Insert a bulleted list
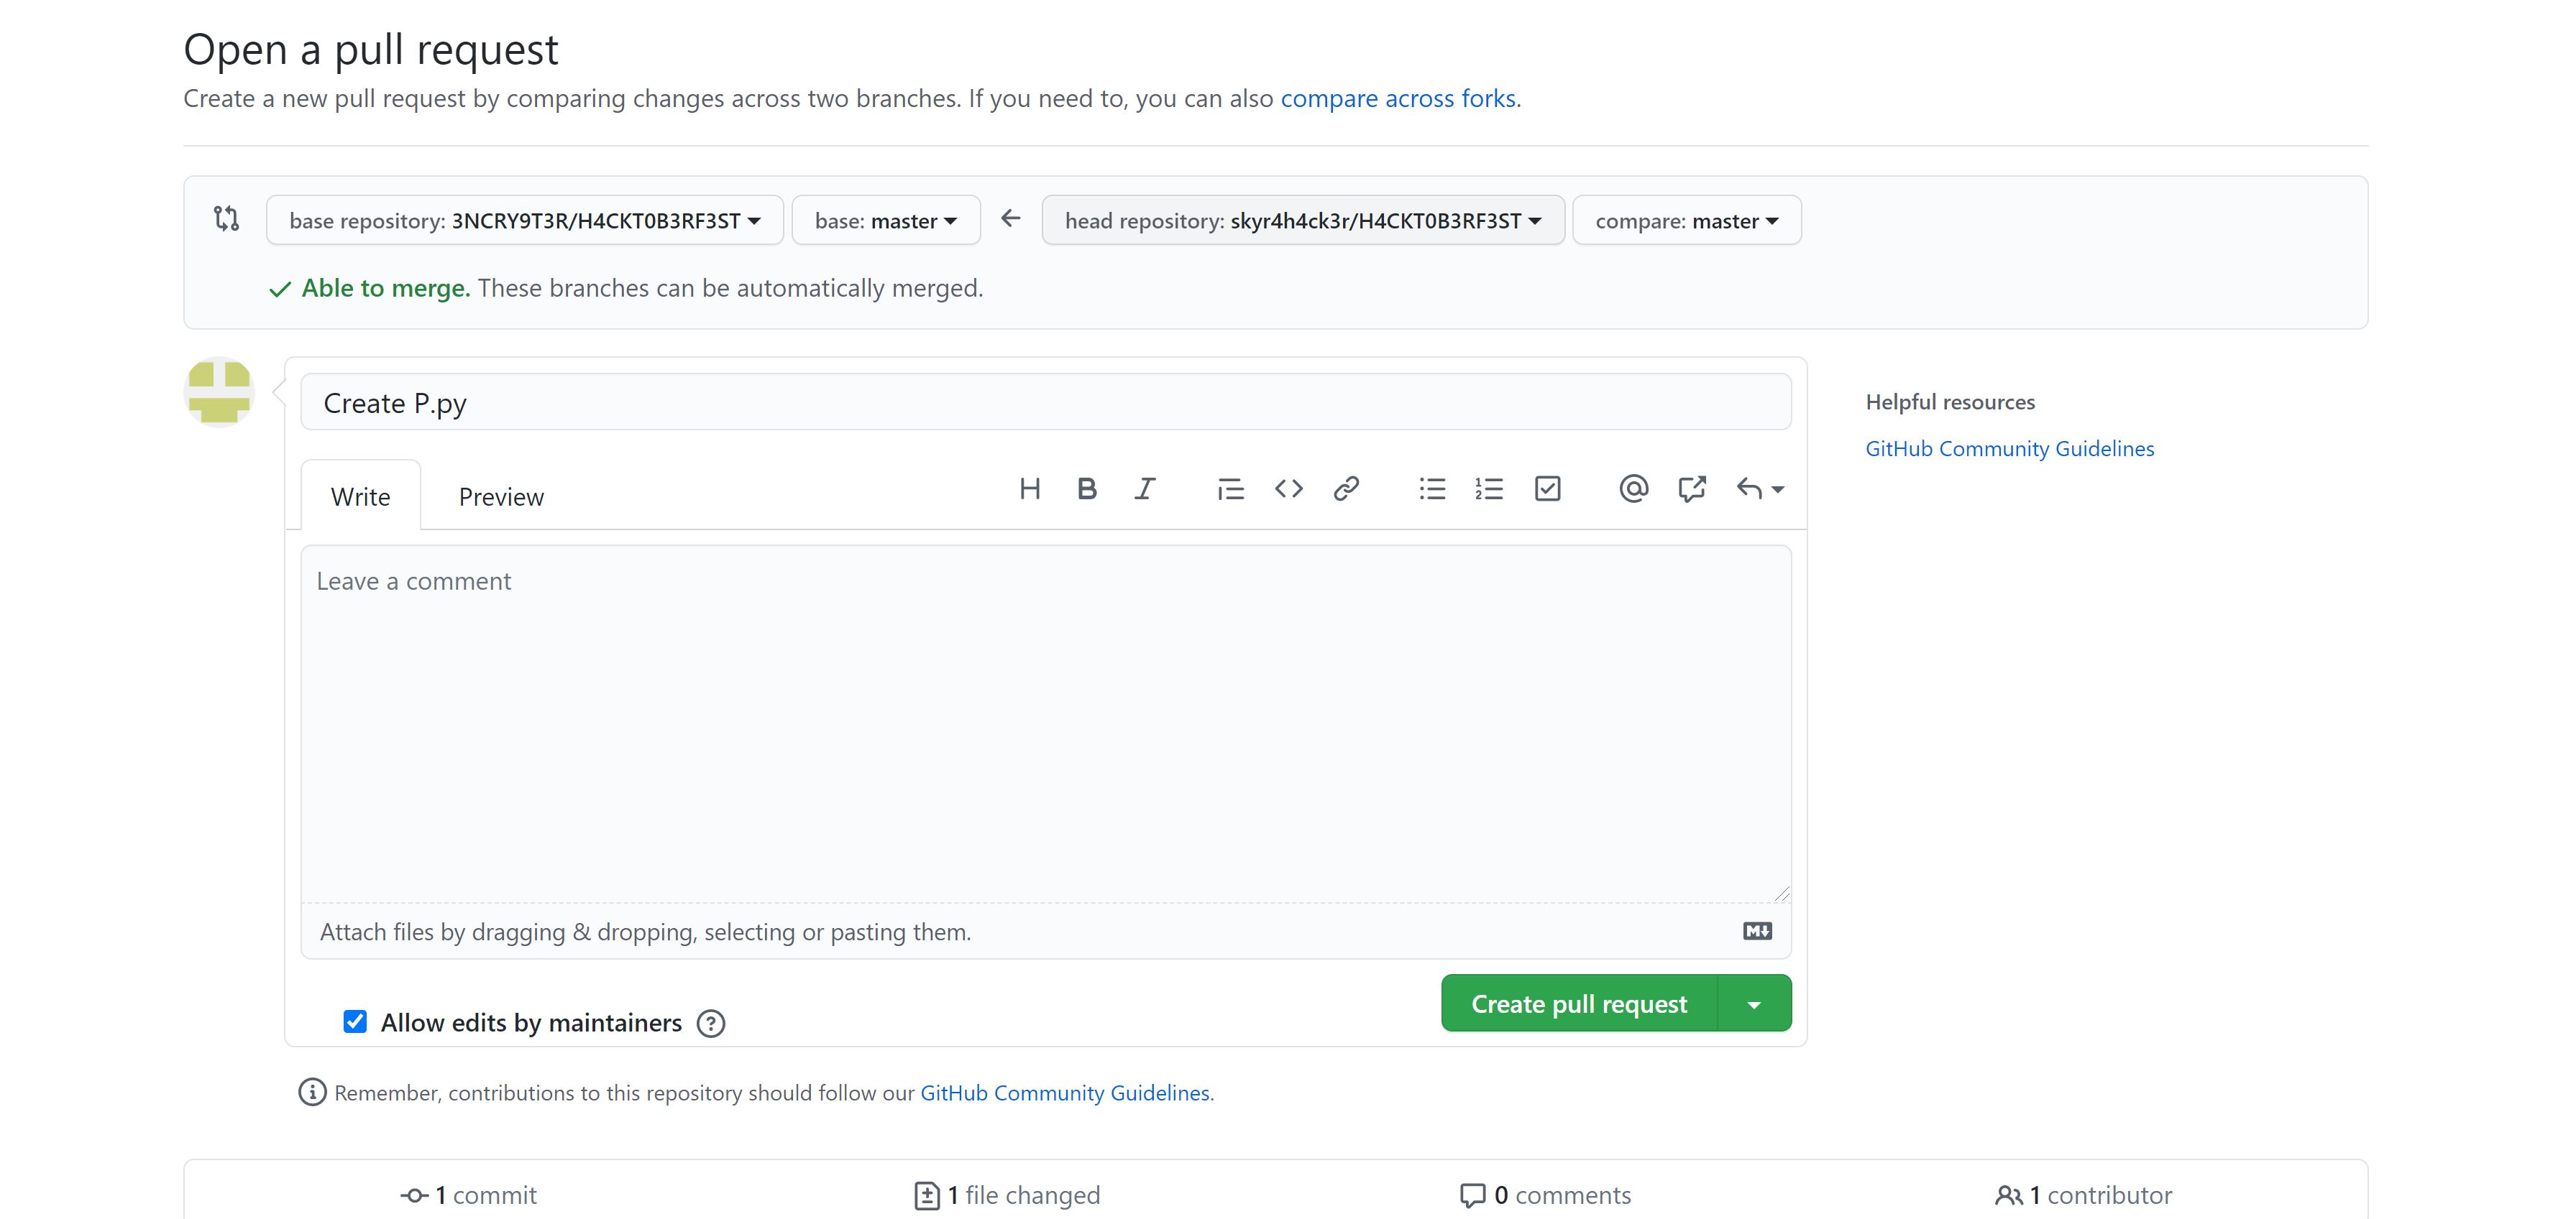This screenshot has width=2576, height=1219. (1432, 488)
